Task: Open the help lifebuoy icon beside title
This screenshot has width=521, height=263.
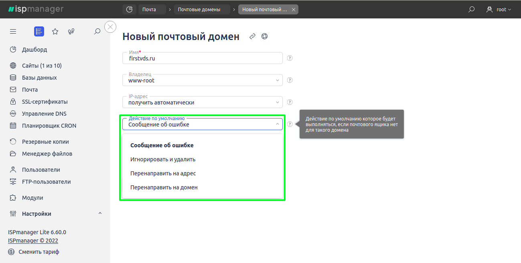Action: pyautogui.click(x=264, y=36)
